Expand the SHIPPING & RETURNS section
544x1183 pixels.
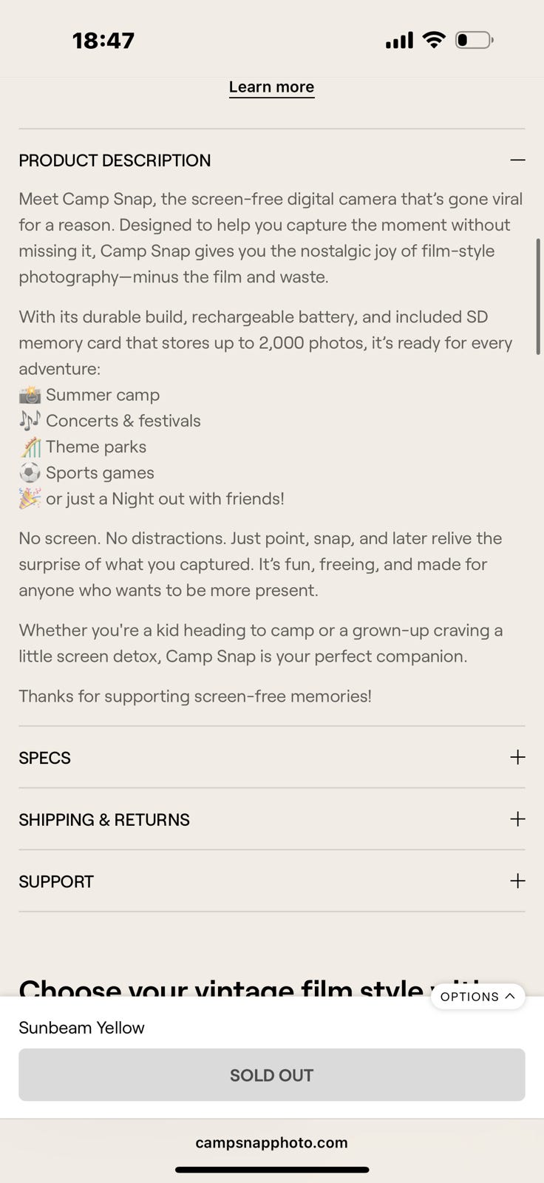coord(272,819)
